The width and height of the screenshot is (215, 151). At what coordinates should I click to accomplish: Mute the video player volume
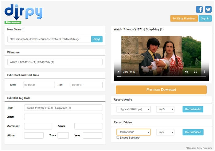point(186,72)
